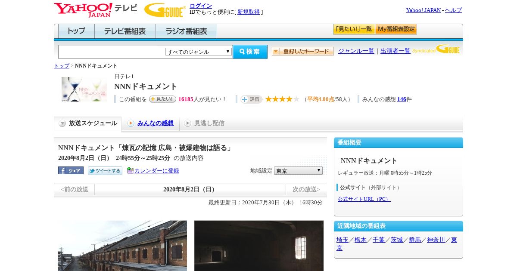Open the ジャンル一覧 link
The width and height of the screenshot is (517, 271).
(356, 51)
